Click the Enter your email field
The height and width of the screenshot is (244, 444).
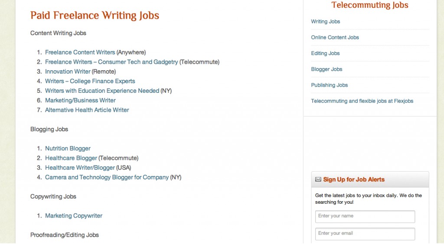coord(365,234)
